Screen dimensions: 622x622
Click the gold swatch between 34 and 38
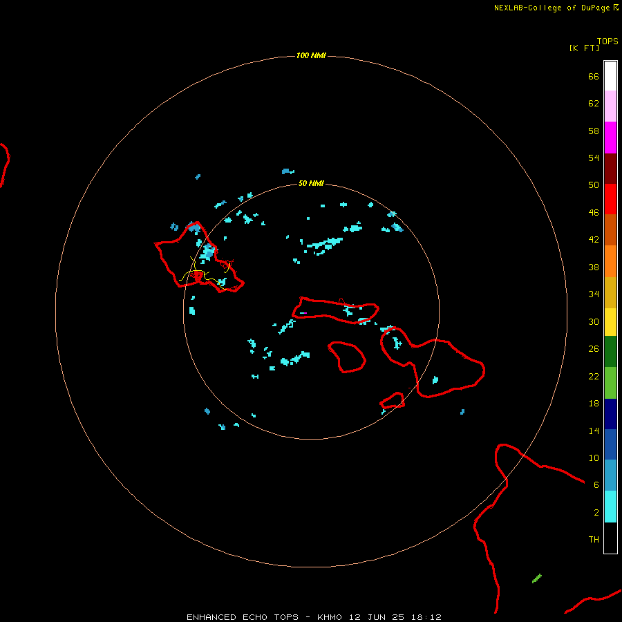pos(610,292)
